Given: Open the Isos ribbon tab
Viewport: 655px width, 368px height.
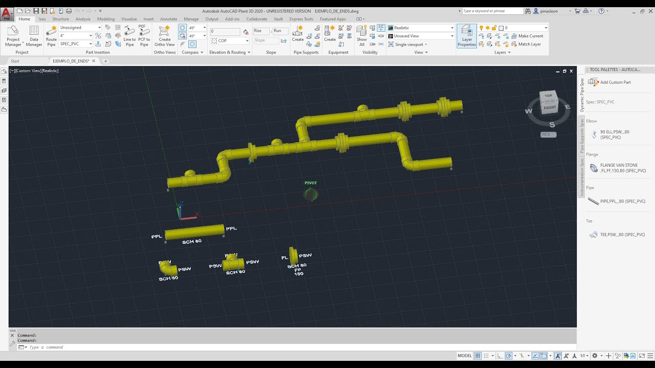Looking at the screenshot, I should pyautogui.click(x=42, y=19).
